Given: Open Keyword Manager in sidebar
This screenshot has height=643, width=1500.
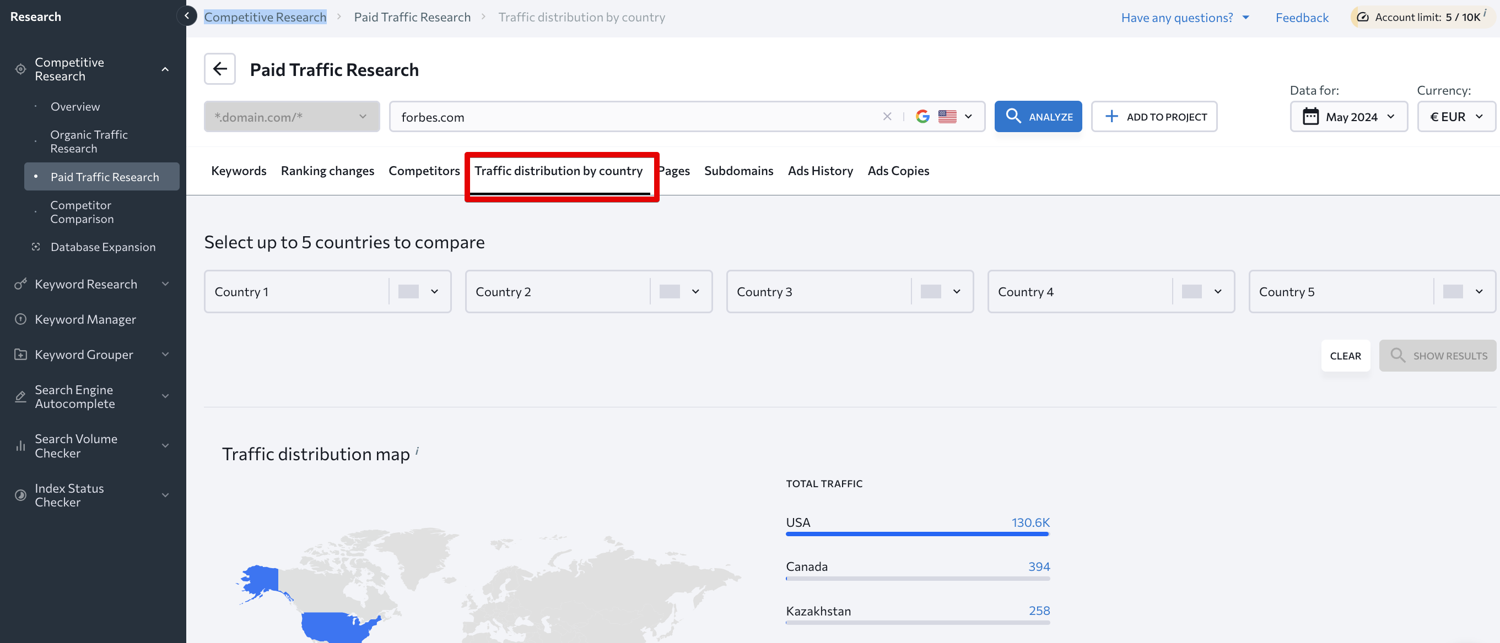Looking at the screenshot, I should [x=85, y=319].
